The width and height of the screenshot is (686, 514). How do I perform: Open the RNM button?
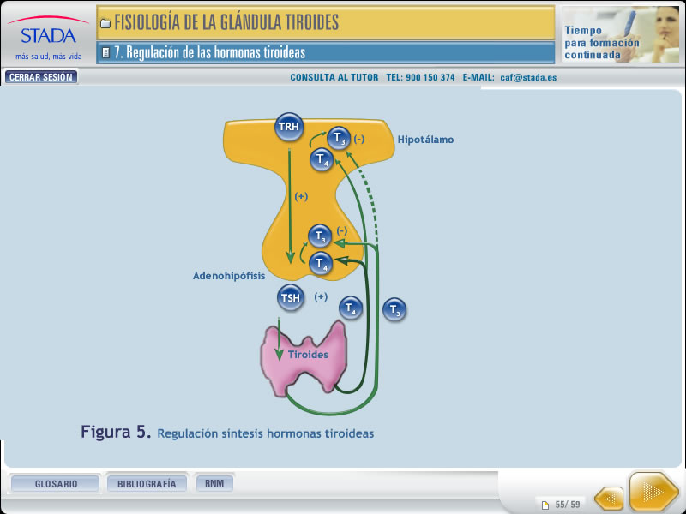(214, 483)
